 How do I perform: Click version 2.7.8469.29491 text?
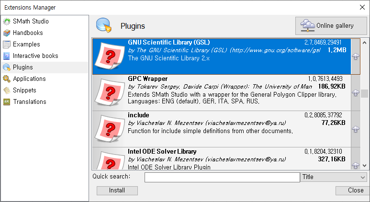tap(323, 43)
